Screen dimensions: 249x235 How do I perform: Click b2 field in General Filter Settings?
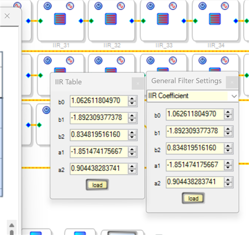coord(195,148)
